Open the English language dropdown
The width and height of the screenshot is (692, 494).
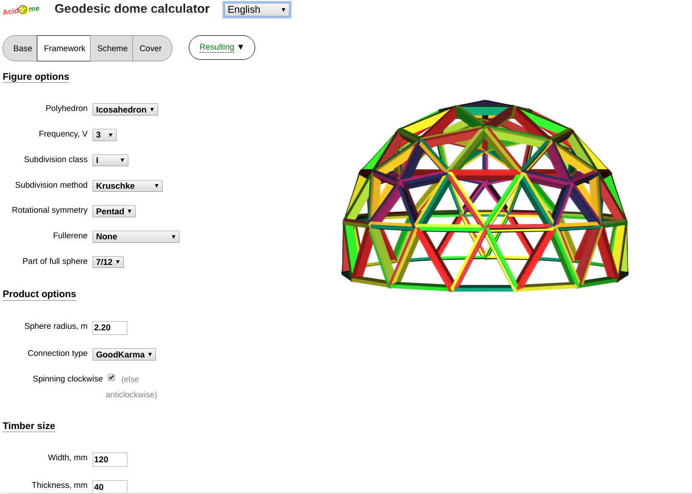click(x=257, y=10)
